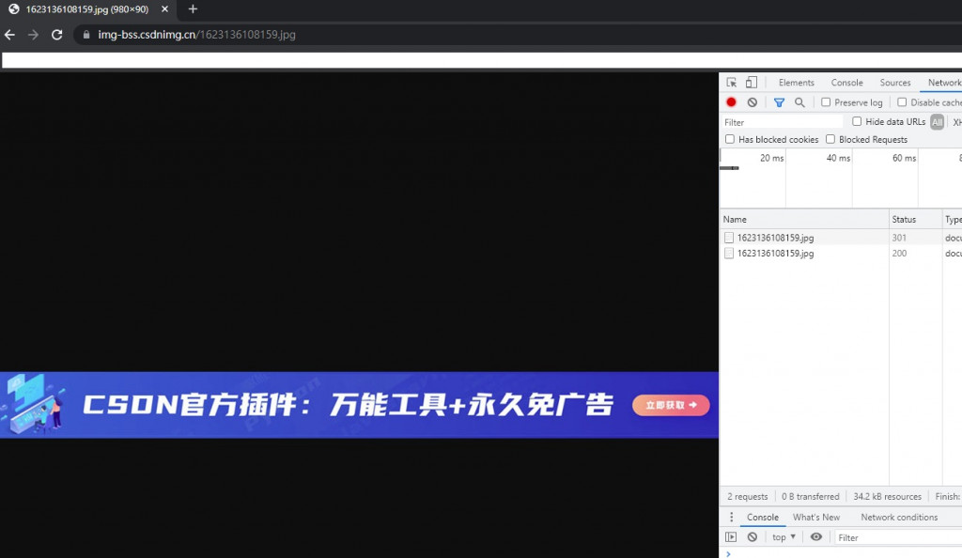Viewport: 962px width, 558px height.
Task: Toggle the device toolbar in DevTools
Action: pyautogui.click(x=751, y=83)
